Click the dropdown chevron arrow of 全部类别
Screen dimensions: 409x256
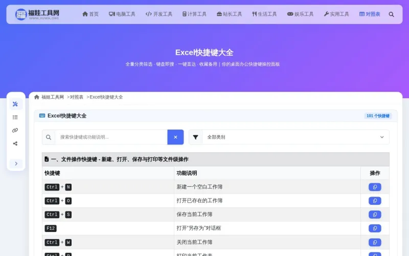[382, 137]
